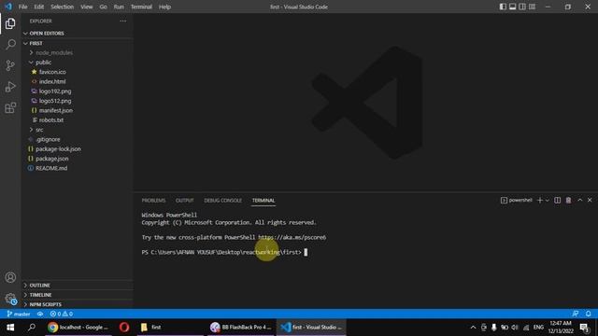Open the Search view in activity bar
Image resolution: width=598 pixels, height=336 pixels.
coord(10,45)
